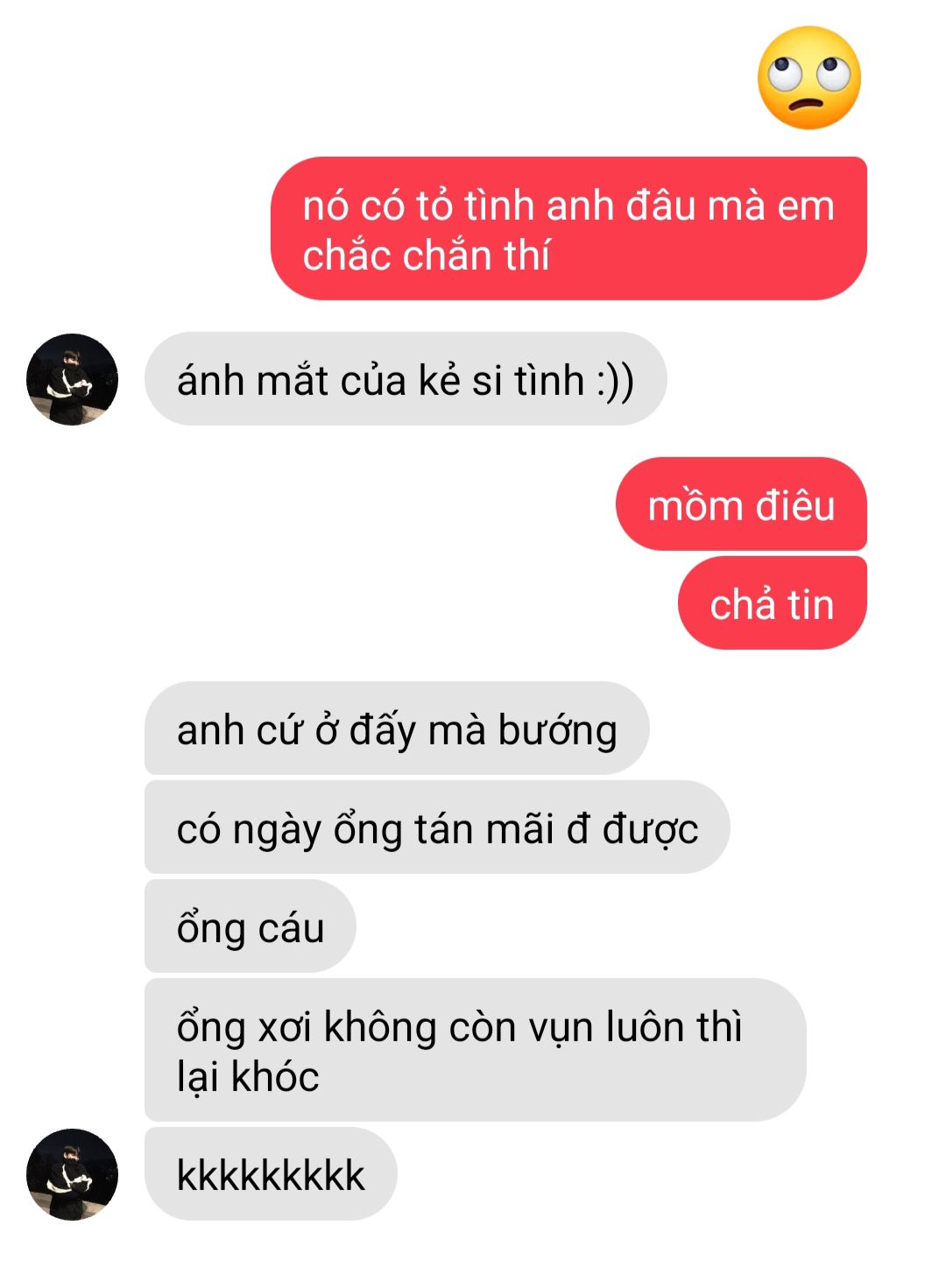Image resolution: width=946 pixels, height=1268 pixels.
Task: Select the red "mồm điêu" bubble
Action: [x=741, y=504]
